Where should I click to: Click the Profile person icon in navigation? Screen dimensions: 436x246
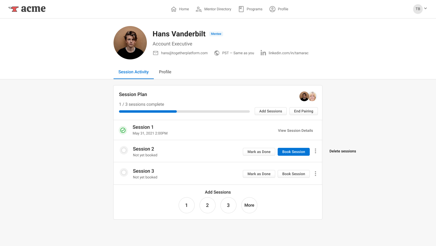(272, 9)
